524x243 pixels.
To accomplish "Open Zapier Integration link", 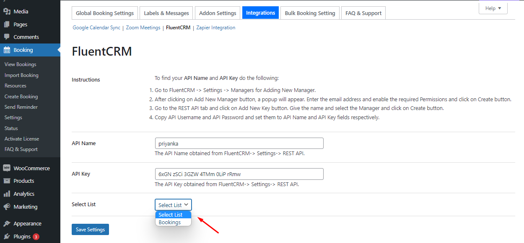I will pos(215,28).
